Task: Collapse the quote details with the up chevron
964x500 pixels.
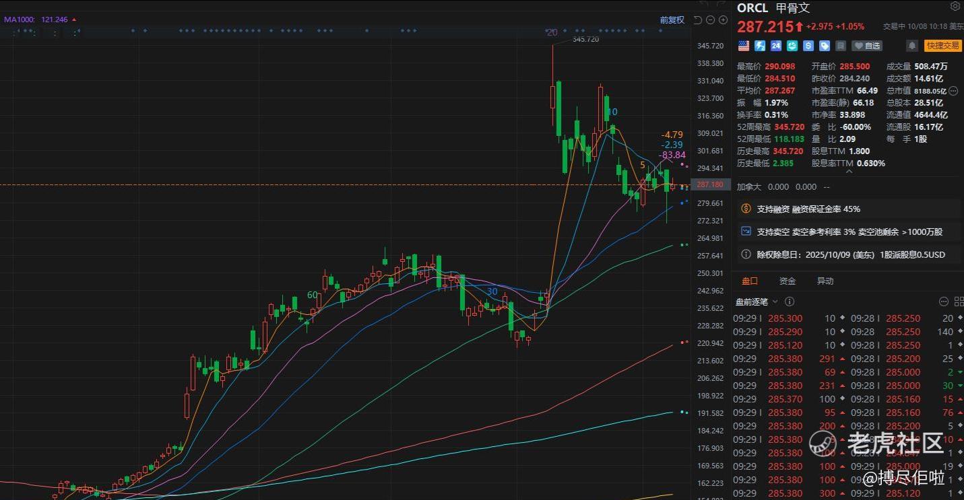Action: (848, 172)
